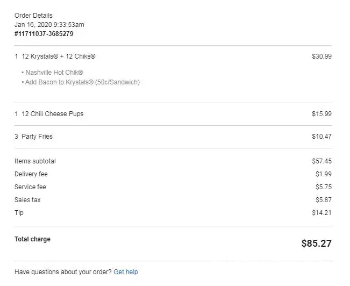Click the Delivery fee label
The image size is (350, 286).
(x=31, y=174)
